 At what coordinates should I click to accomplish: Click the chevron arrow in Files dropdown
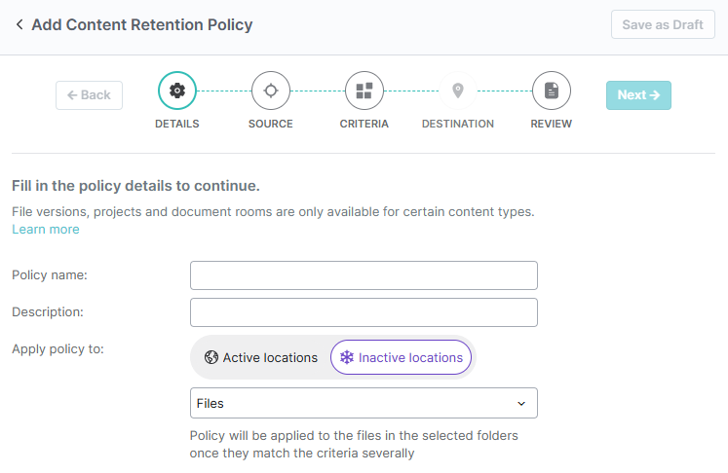(x=521, y=404)
